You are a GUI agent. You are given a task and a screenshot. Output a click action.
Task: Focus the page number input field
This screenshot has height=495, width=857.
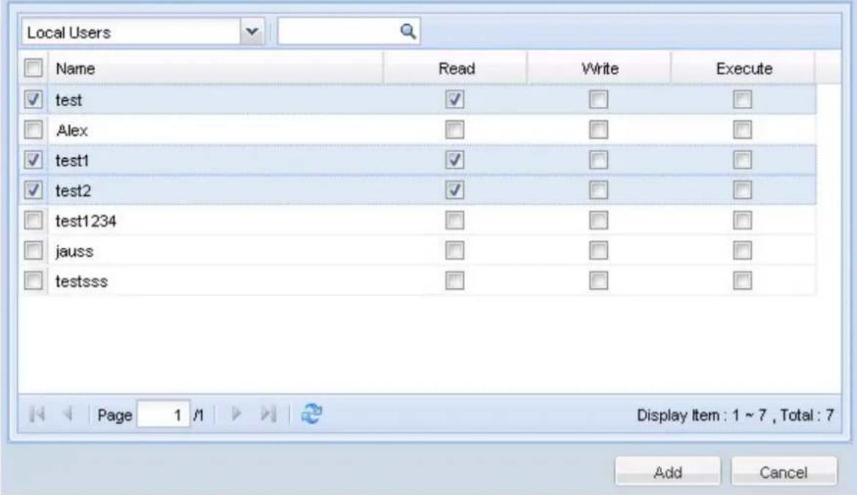click(163, 415)
